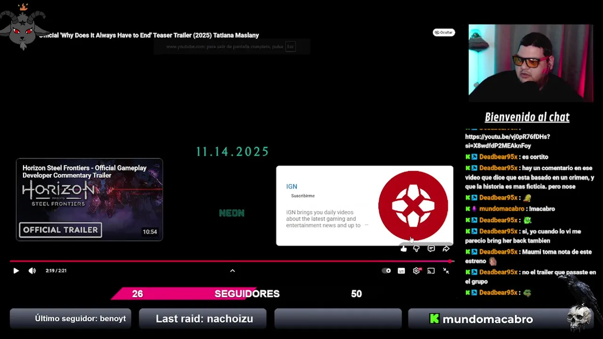The width and height of the screenshot is (603, 339).
Task: Click the Horizon Steel Frontiers video title text
Action: [84, 171]
